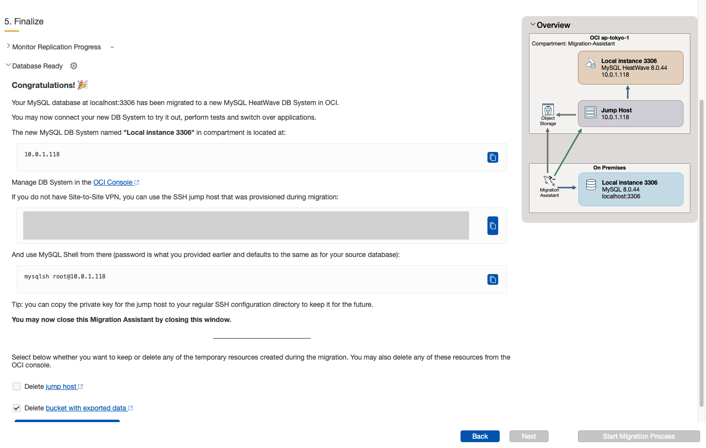Image resolution: width=706 pixels, height=448 pixels.
Task: Expand Monitor Replication Progress section
Action: click(8, 46)
